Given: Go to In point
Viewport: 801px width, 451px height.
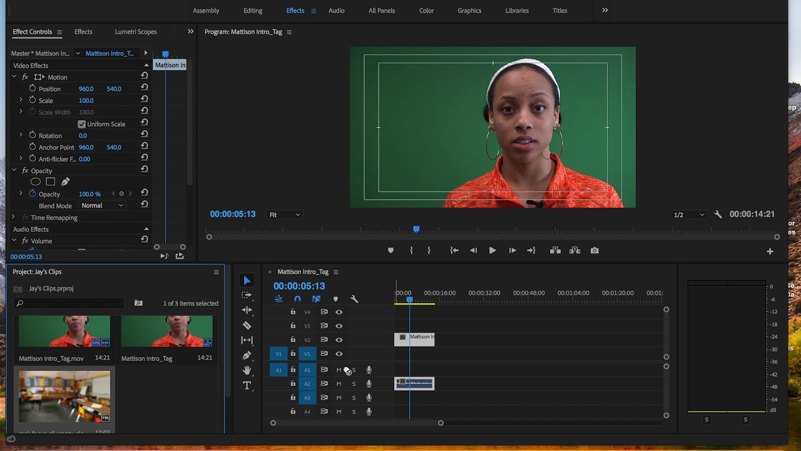Looking at the screenshot, I should [x=454, y=251].
